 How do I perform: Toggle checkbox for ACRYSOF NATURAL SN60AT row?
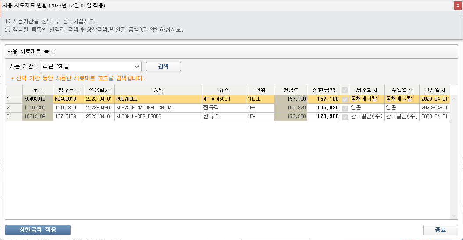click(345, 108)
